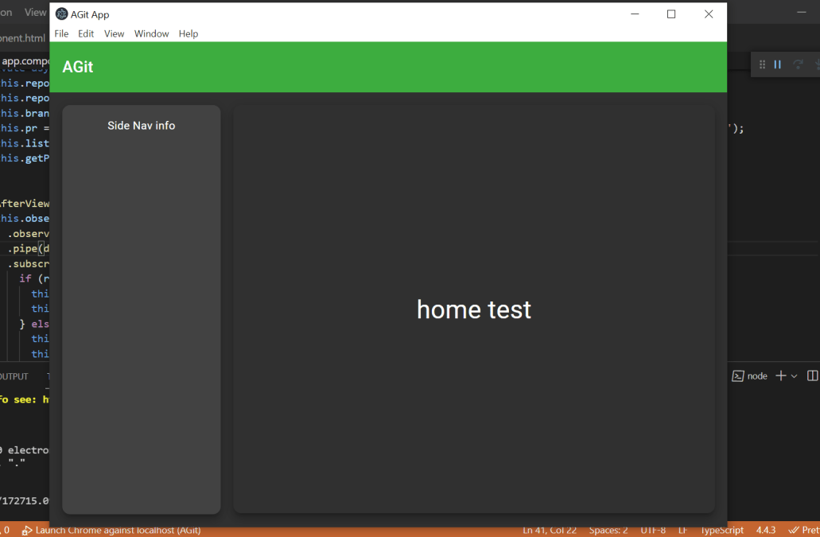Open the File menu
The image size is (820, 537).
[x=61, y=33]
